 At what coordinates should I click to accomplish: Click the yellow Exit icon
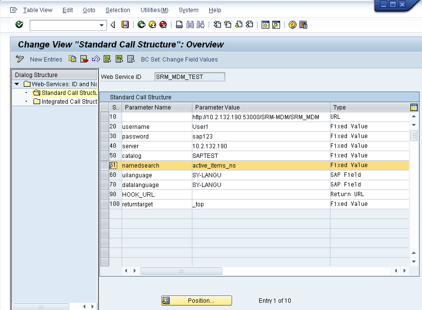tap(152, 25)
